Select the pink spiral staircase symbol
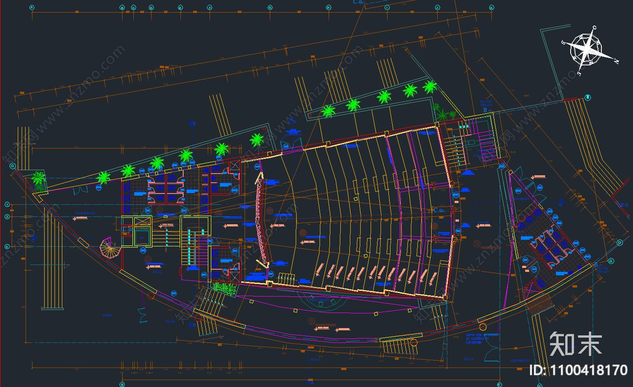633x387 pixels. [x=110, y=248]
